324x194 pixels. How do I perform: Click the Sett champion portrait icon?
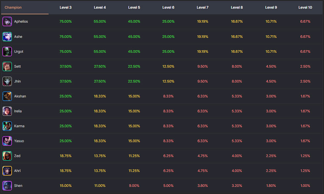click(x=7, y=66)
